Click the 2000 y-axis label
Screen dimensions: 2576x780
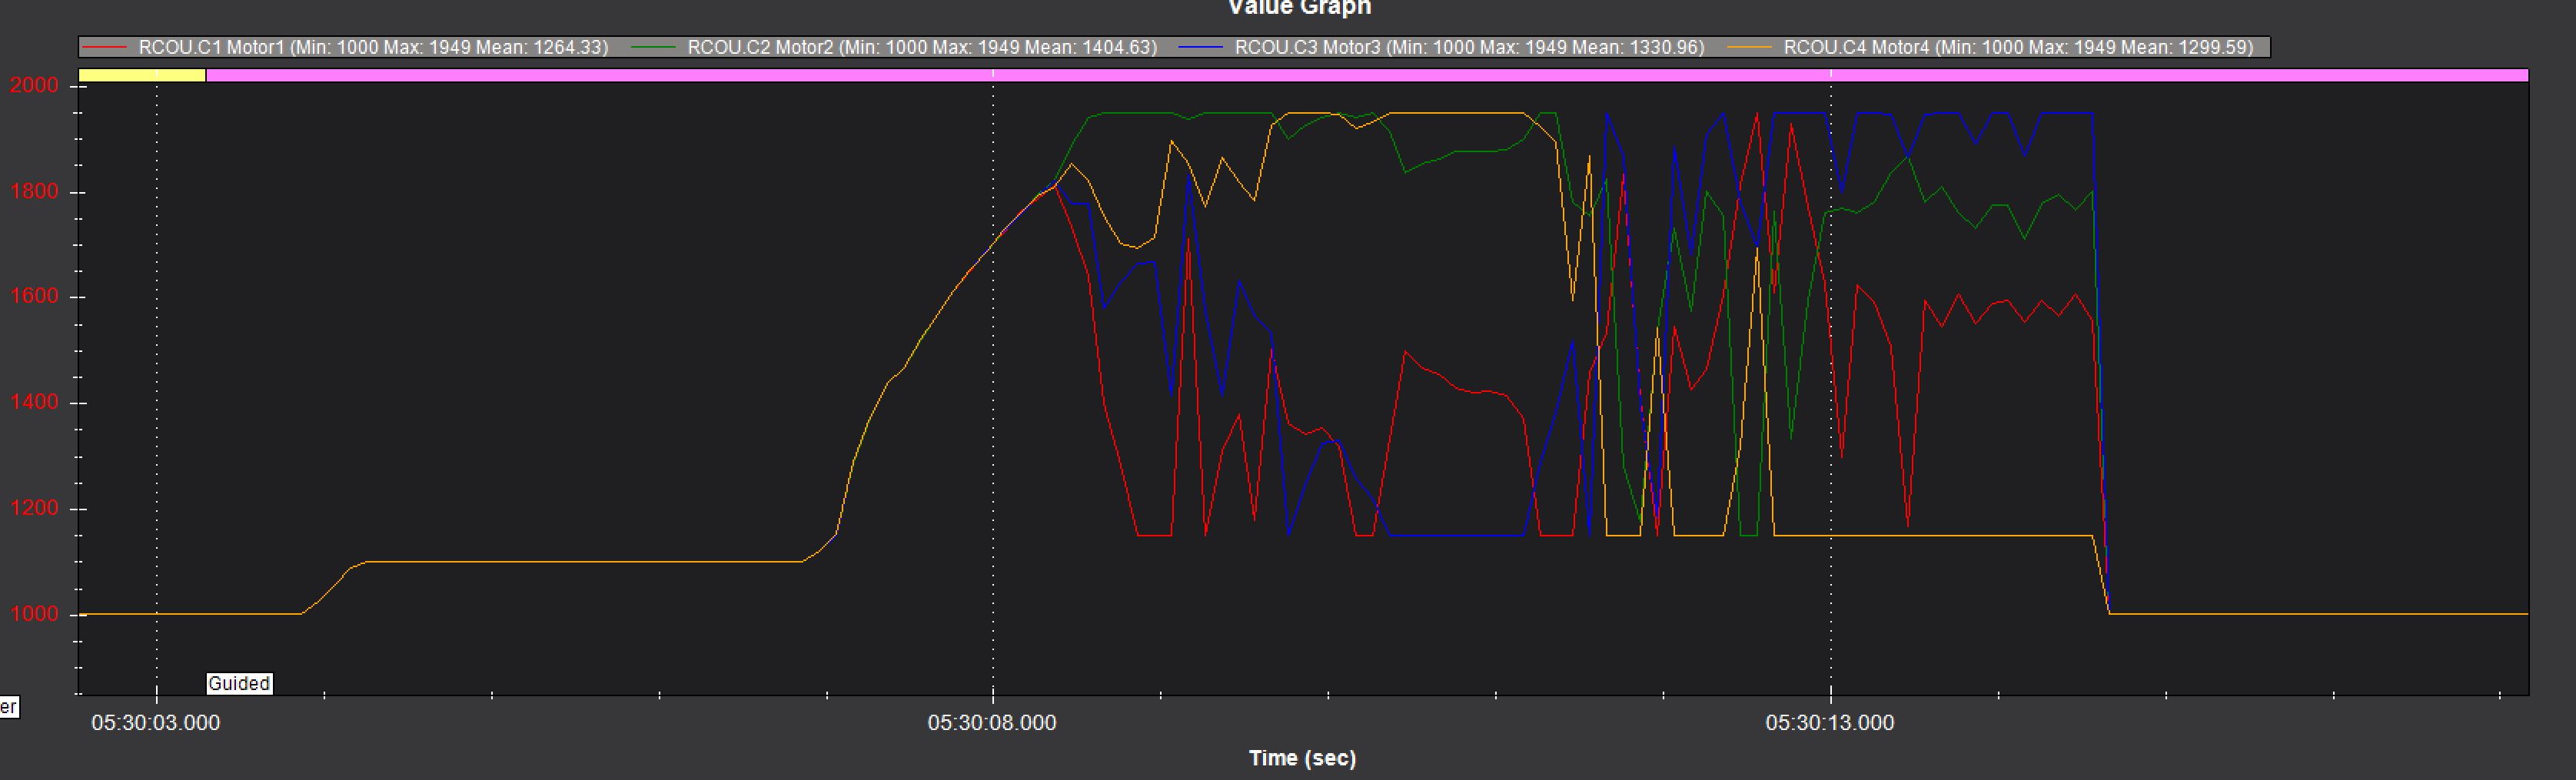click(x=34, y=86)
